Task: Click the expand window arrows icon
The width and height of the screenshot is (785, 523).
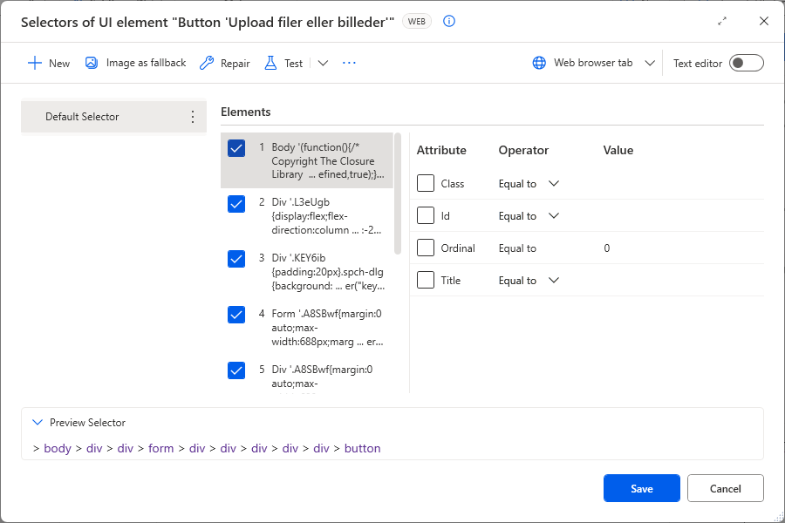Action: (722, 21)
